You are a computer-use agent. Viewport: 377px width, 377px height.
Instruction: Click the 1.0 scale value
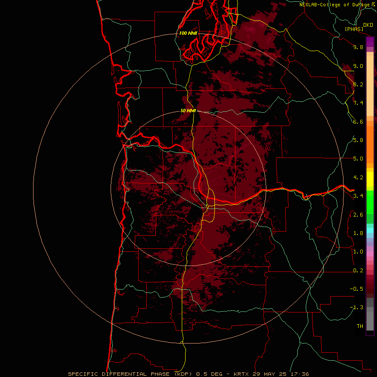(x=358, y=252)
